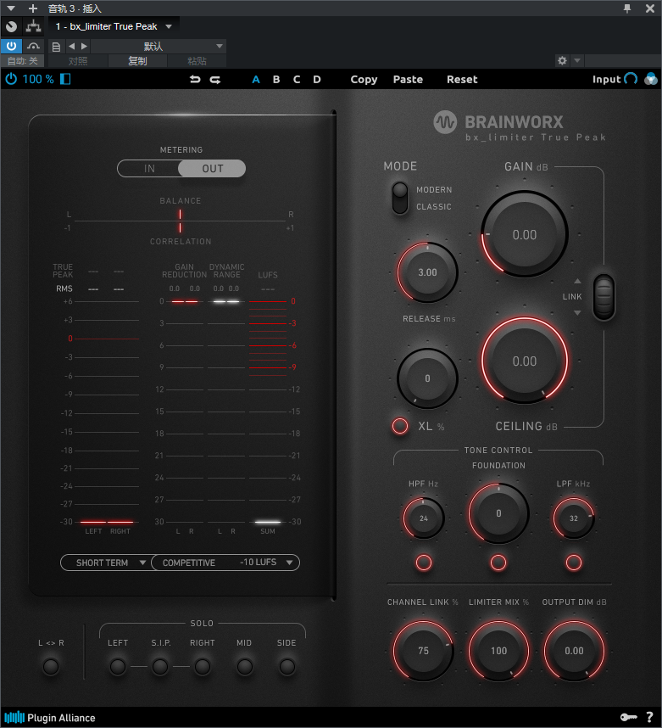The height and width of the screenshot is (728, 662).
Task: Open the bx_limiter True Peak plugin selector dropdown
Action: point(114,26)
